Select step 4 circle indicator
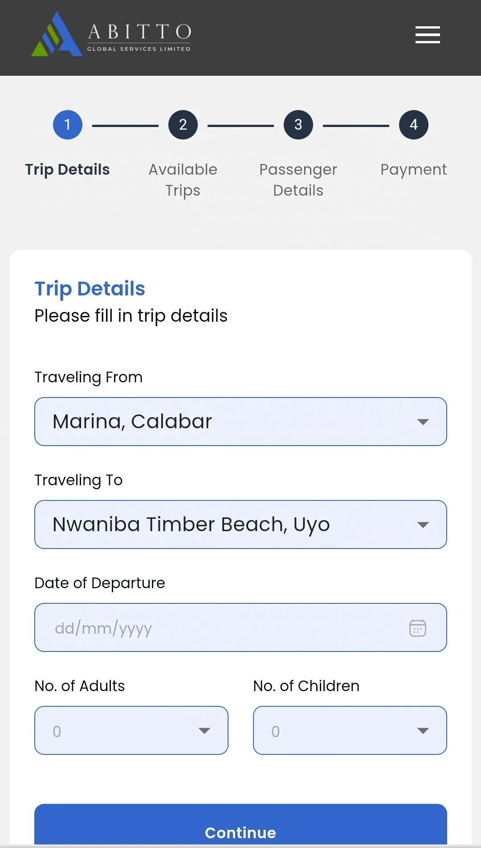481x848 pixels. coord(414,125)
